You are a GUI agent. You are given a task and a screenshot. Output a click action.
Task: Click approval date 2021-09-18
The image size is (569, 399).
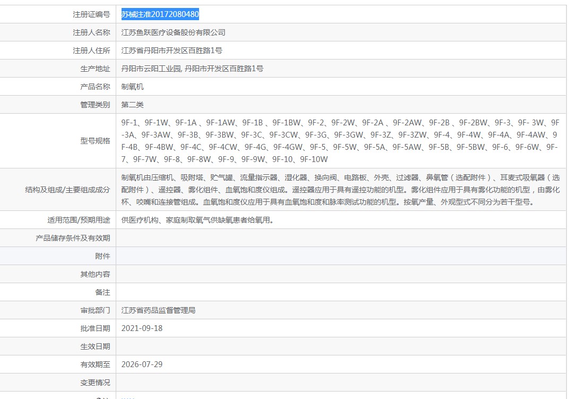click(142, 328)
